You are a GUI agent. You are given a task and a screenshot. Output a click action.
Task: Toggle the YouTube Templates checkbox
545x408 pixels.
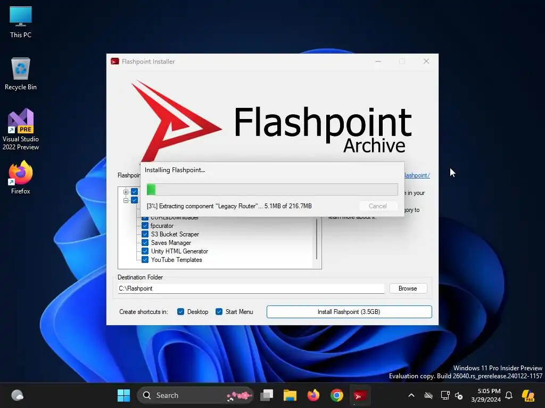(145, 259)
